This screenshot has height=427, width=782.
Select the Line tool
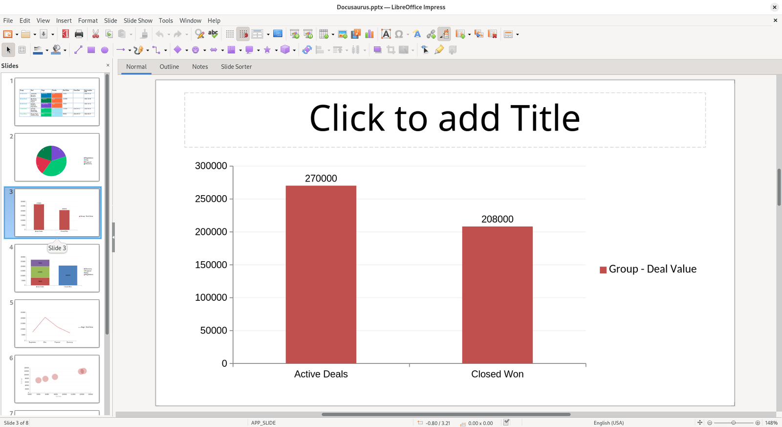pos(78,49)
